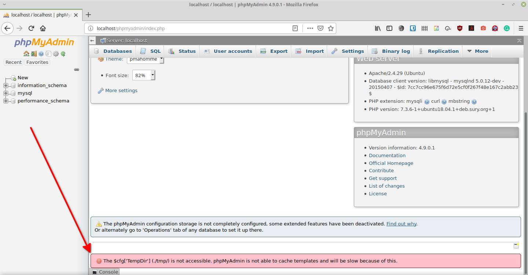Expand the performance_schema database node
This screenshot has height=275, width=528.
(x=5, y=101)
